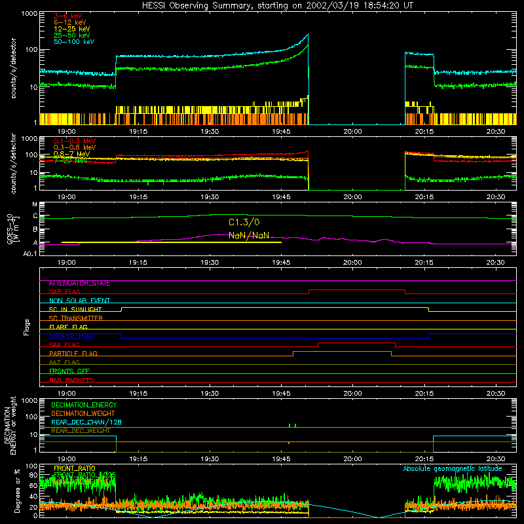Click the A0.1 GOES class tick label
524x524 pixels.
pos(30,254)
